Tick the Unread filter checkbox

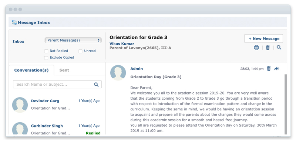tap(80, 51)
